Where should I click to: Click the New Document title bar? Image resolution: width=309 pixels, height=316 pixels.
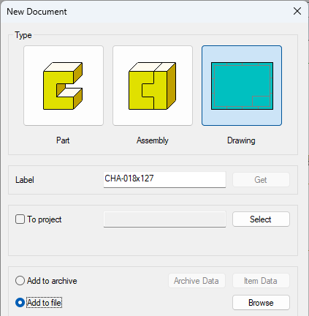tap(146, 12)
